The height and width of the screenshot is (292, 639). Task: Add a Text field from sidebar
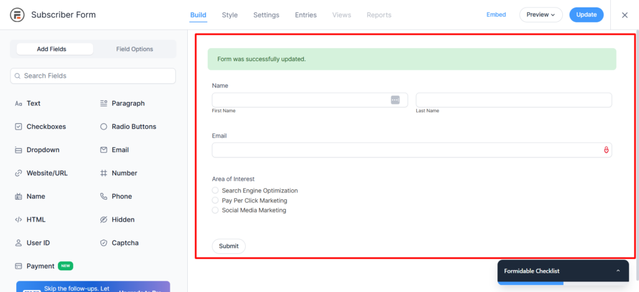pos(33,103)
